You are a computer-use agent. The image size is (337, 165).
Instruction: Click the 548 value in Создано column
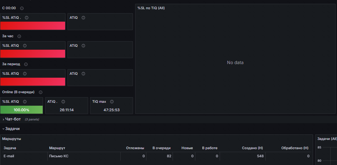pos(260,156)
